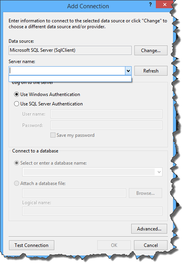The width and height of the screenshot is (182, 263).
Task: Expand the Server name dropdown arrow
Action: pyautogui.click(x=128, y=71)
